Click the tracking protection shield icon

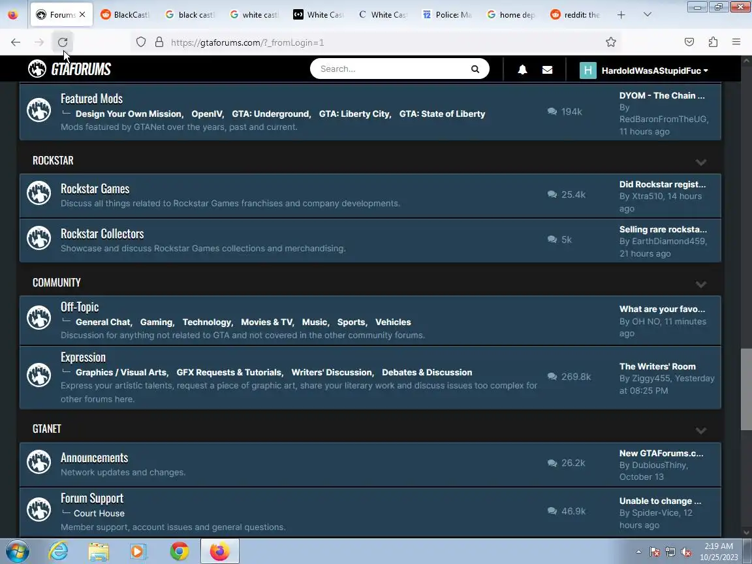point(140,42)
